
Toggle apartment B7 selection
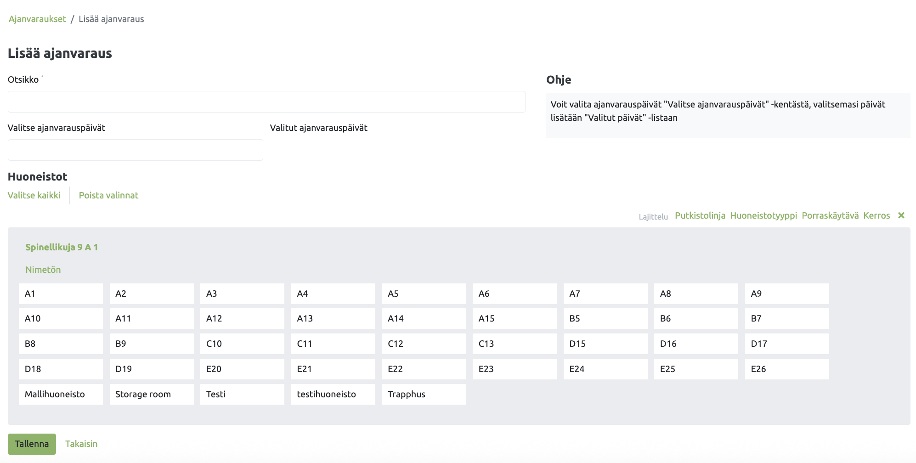coord(786,318)
